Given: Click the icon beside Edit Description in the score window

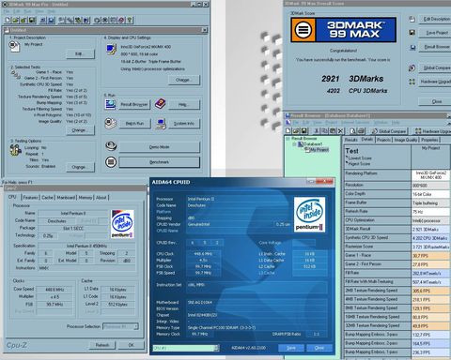Looking at the screenshot, I should click(412, 19).
